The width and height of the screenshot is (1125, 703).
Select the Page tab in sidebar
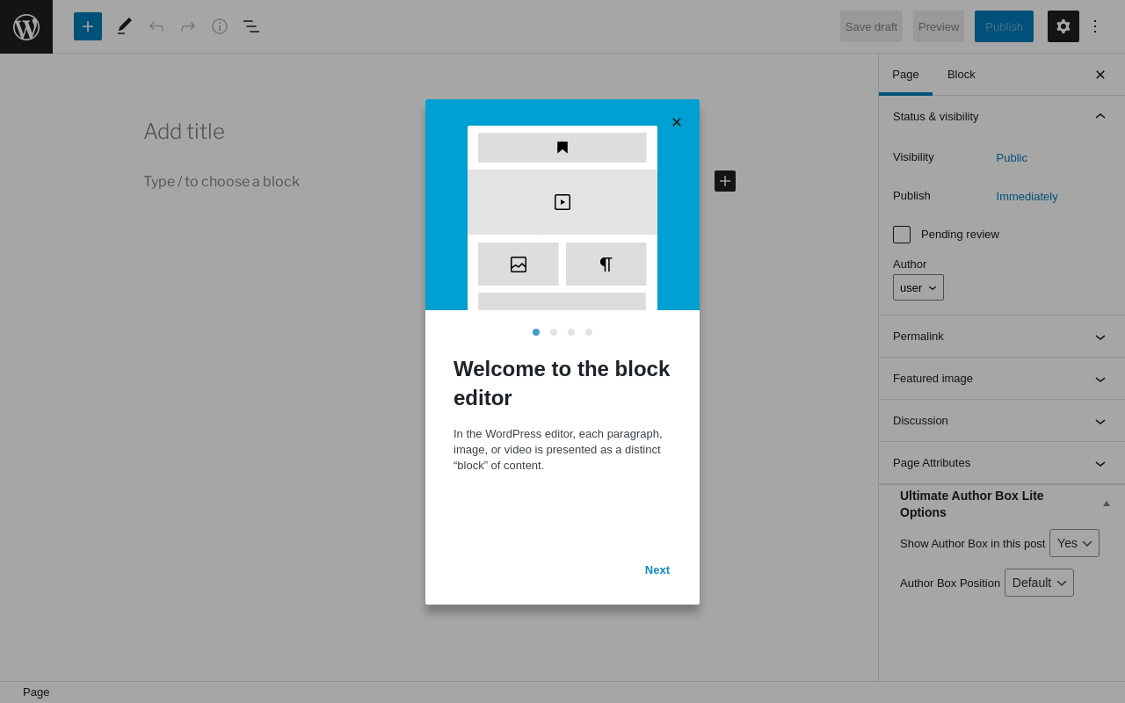[905, 75]
